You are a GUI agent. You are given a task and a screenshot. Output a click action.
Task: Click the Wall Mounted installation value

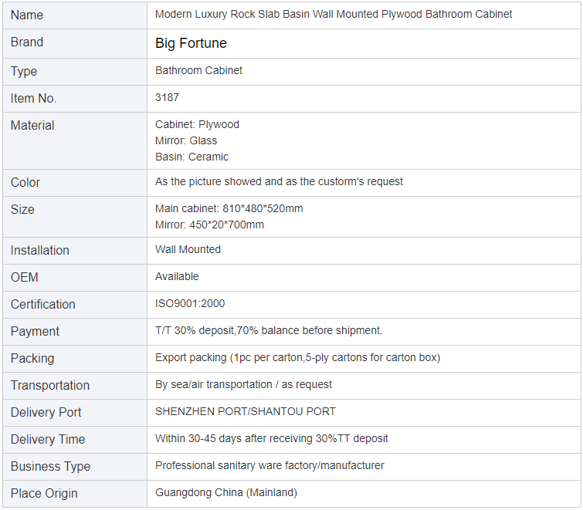click(188, 249)
